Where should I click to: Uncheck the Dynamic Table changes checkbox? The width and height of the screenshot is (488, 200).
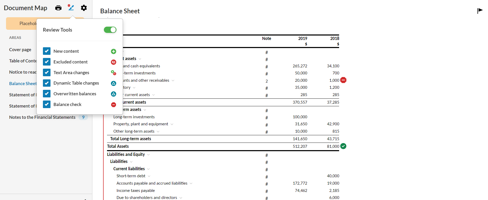47,83
